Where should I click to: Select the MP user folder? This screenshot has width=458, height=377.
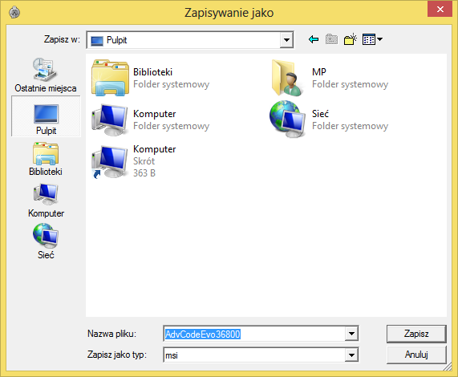click(329, 78)
